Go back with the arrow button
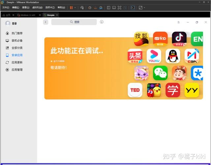 click(x=45, y=22)
